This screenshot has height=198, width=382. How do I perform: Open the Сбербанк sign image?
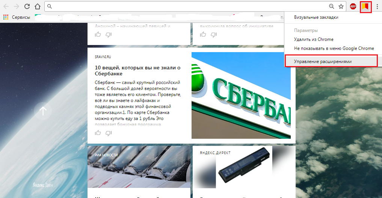coord(241,95)
